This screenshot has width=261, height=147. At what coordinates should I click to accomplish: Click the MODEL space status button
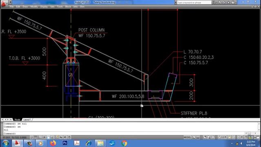188,137
